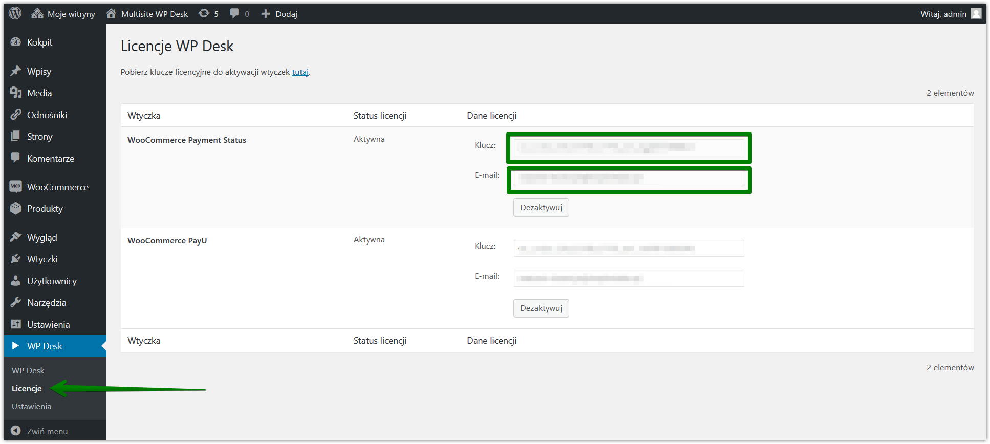The image size is (990, 444).
Task: Click the Zwiń menu collapse arrow icon
Action: click(16, 431)
